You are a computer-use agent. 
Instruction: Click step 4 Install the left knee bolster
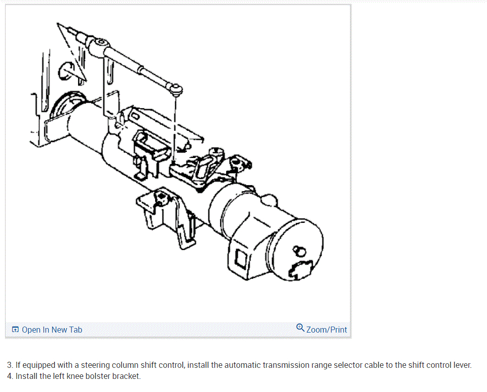tap(74, 376)
